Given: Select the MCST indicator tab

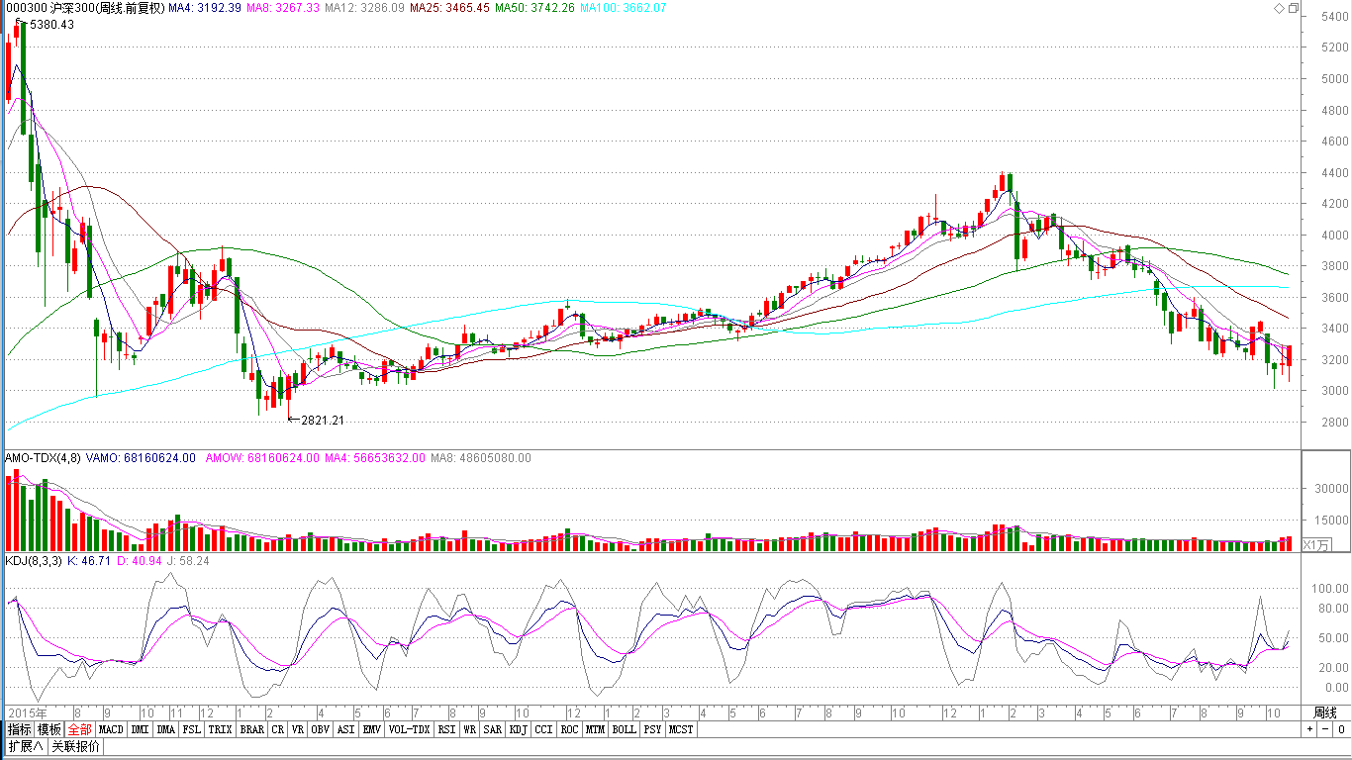Looking at the screenshot, I should [x=681, y=729].
